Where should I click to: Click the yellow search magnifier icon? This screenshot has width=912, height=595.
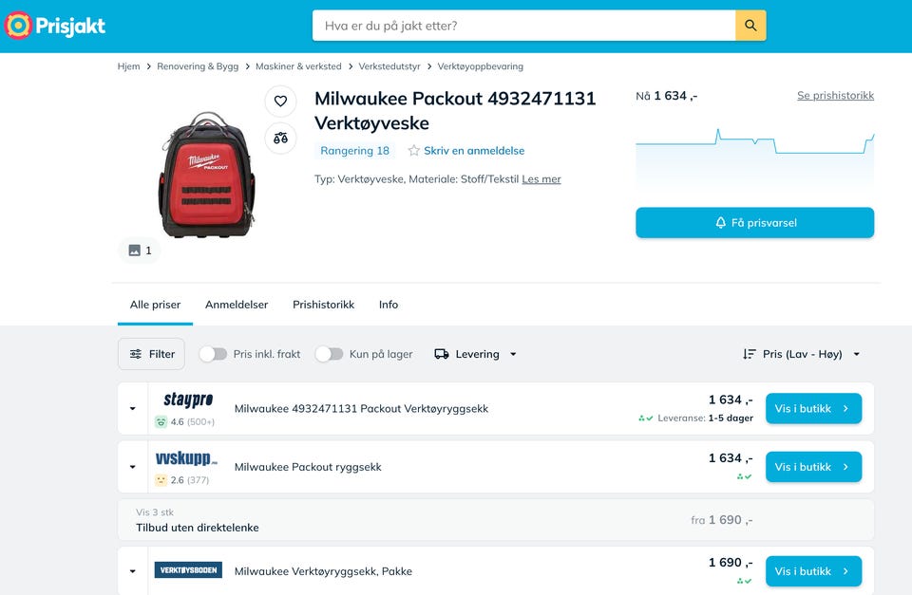pos(750,26)
